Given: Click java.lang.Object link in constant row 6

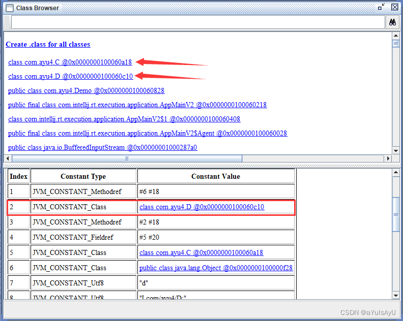Looking at the screenshot, I should (216, 268).
